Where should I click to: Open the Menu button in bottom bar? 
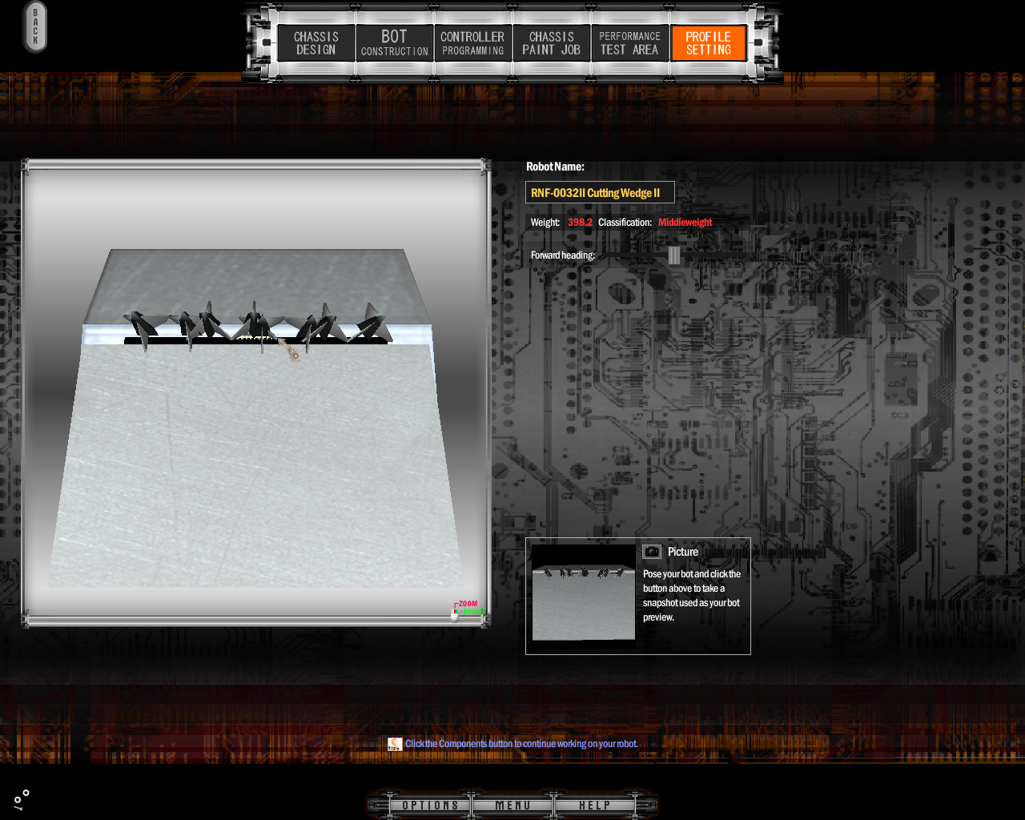click(512, 806)
